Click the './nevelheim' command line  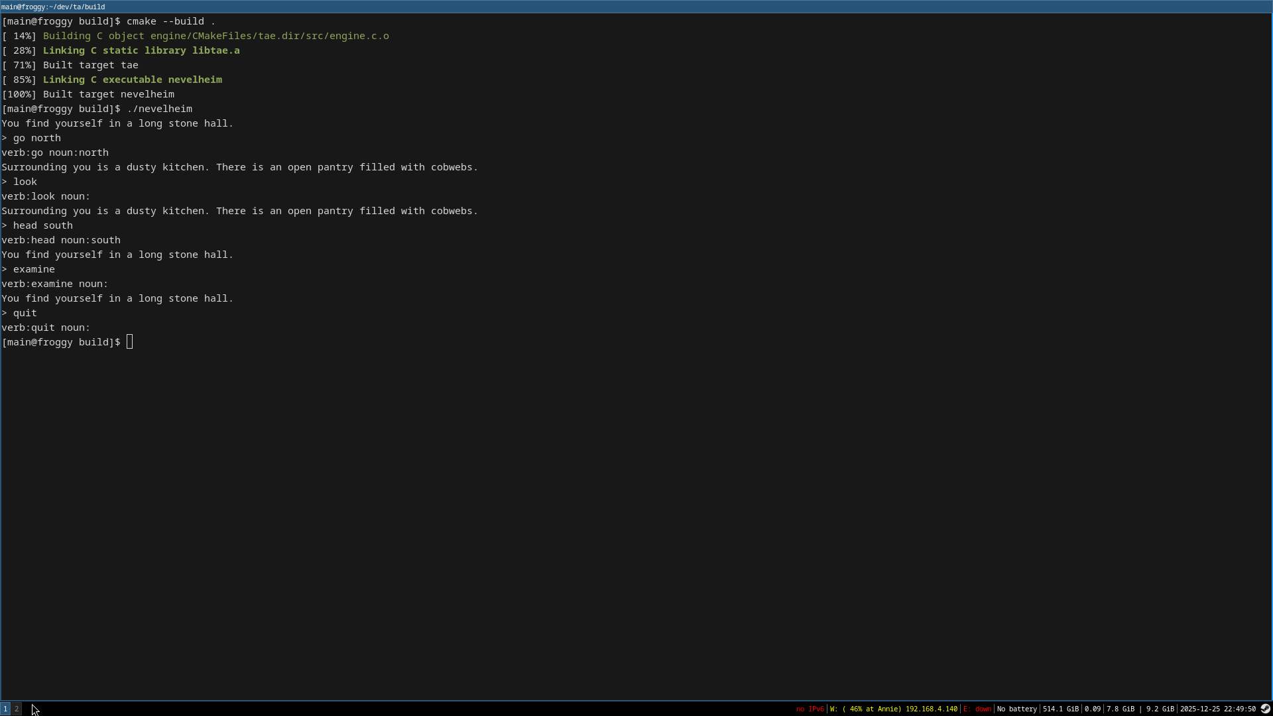coord(159,109)
